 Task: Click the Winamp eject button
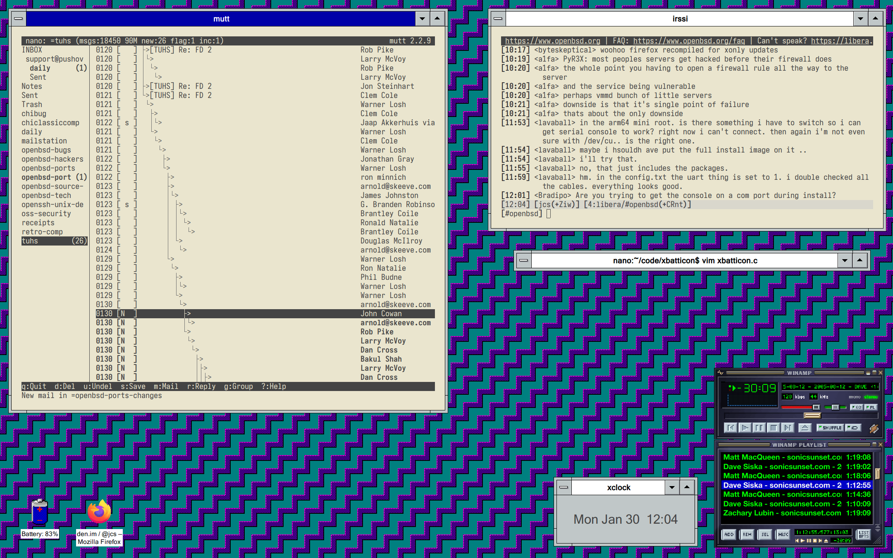point(805,428)
